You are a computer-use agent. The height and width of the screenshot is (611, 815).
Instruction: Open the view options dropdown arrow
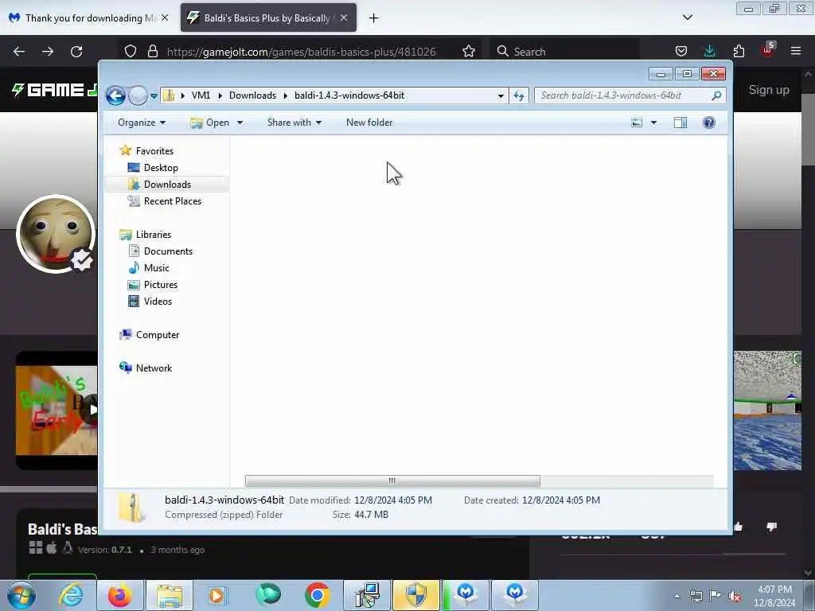(654, 123)
